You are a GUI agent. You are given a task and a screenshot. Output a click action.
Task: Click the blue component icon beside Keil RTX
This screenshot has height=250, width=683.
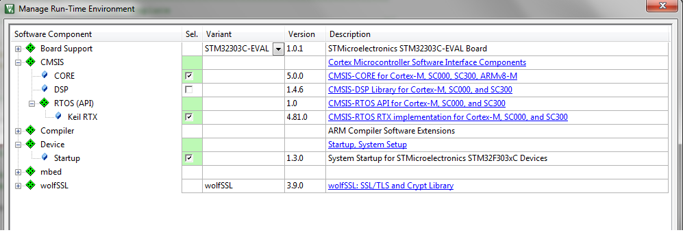[58, 116]
